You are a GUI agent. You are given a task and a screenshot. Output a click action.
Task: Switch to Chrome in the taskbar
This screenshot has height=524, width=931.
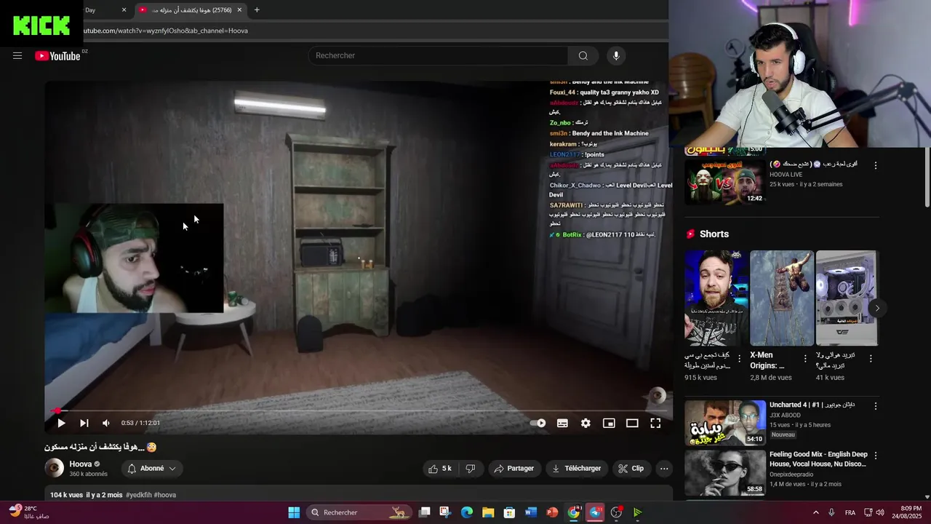tap(574, 512)
